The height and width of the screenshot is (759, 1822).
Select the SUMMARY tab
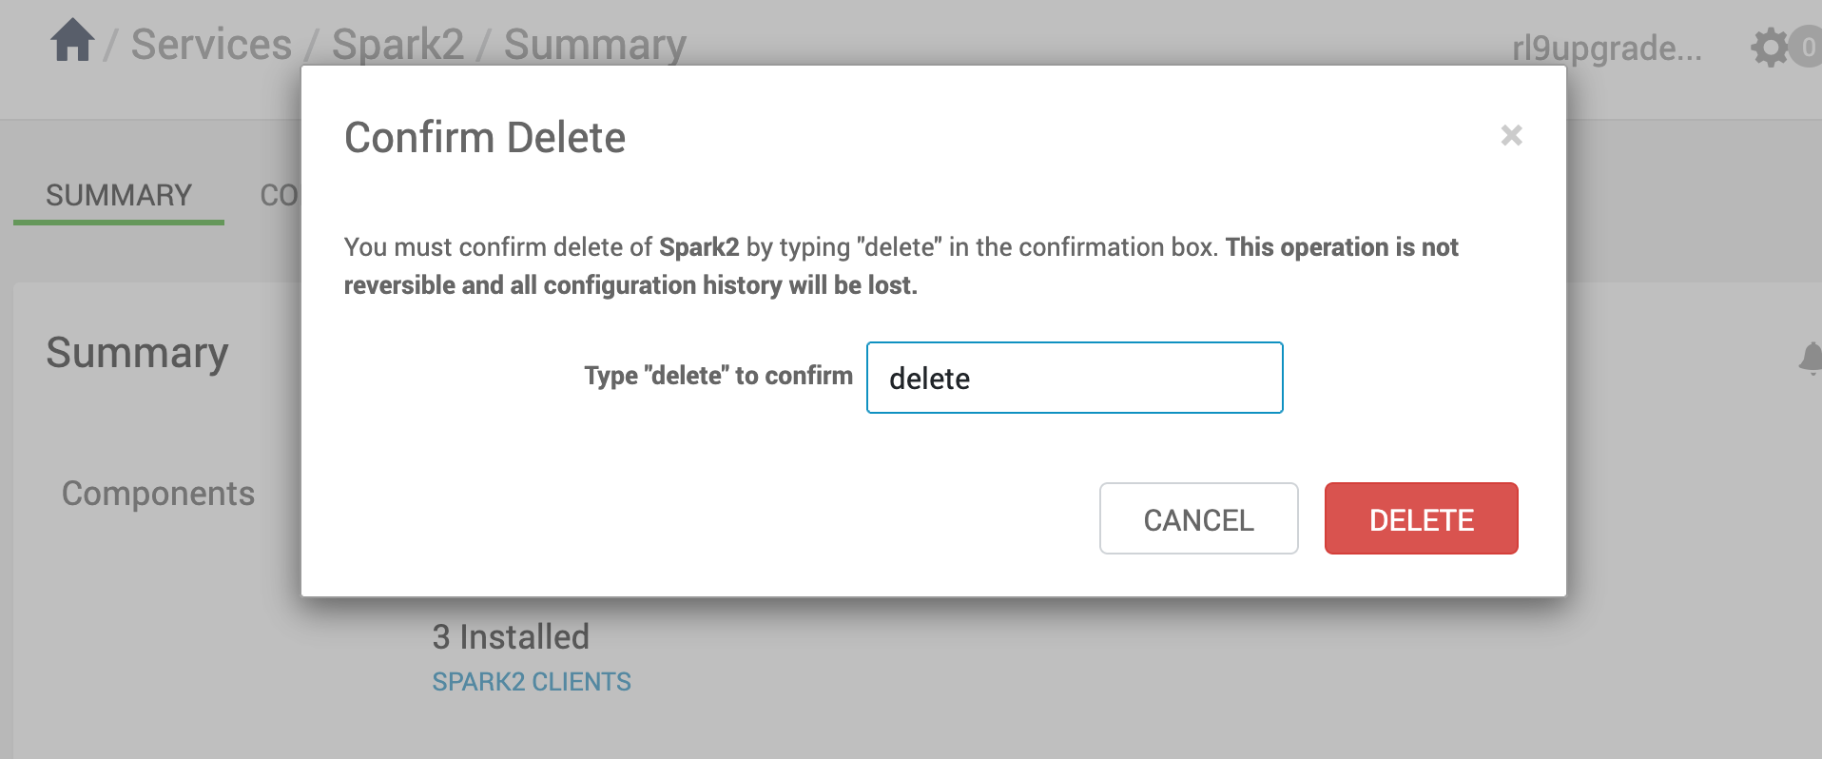tap(119, 195)
